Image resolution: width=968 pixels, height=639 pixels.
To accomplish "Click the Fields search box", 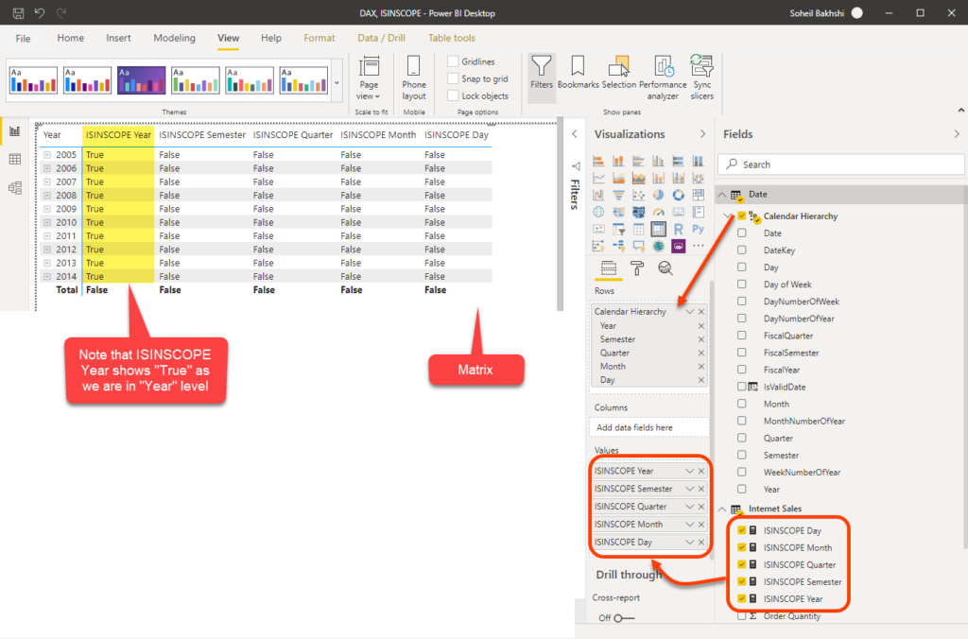I will point(840,164).
